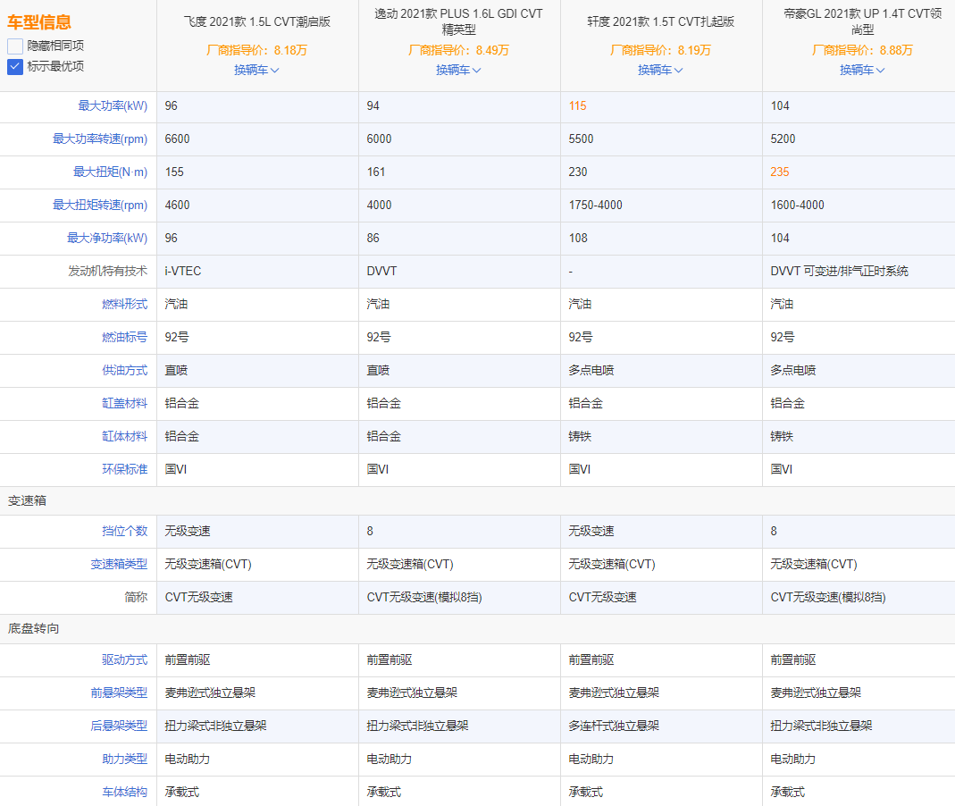Click the 最大功率(kW) row label
955x806 pixels.
pos(113,106)
